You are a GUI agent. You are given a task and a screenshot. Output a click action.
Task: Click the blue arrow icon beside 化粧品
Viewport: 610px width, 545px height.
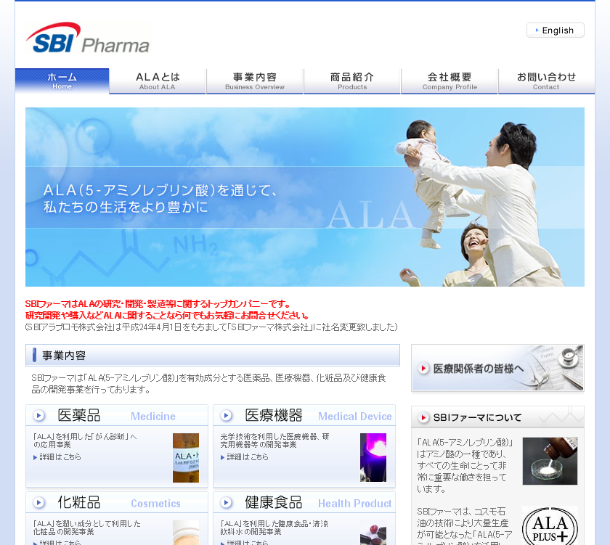click(x=38, y=503)
